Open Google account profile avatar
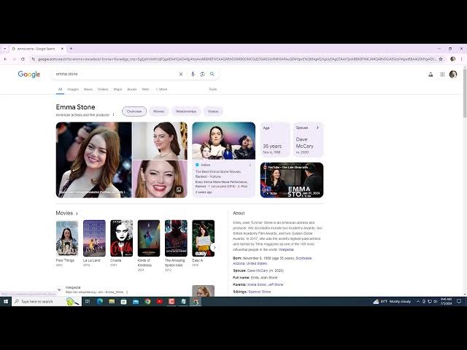This screenshot has height=350, width=467. [x=453, y=74]
